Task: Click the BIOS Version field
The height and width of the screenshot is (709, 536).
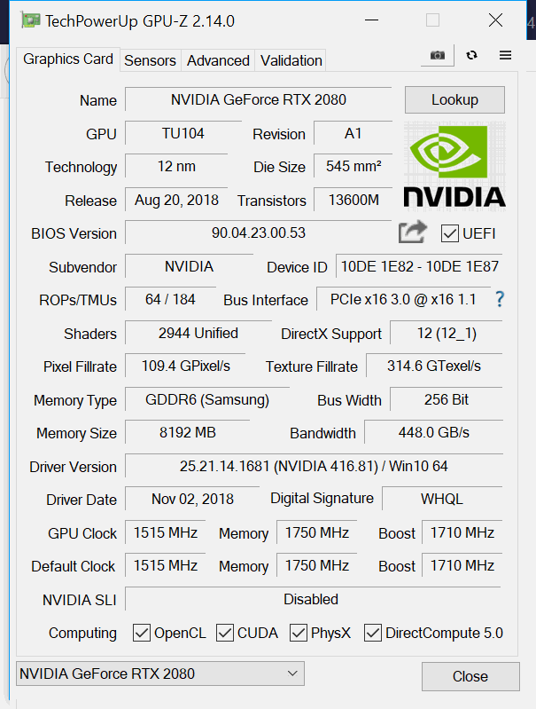Action: tap(258, 233)
